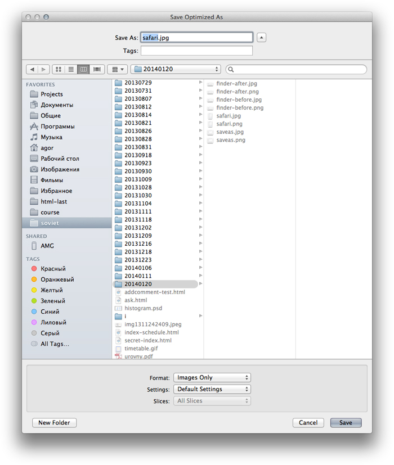
Task: Click the New Folder button
Action: point(55,423)
